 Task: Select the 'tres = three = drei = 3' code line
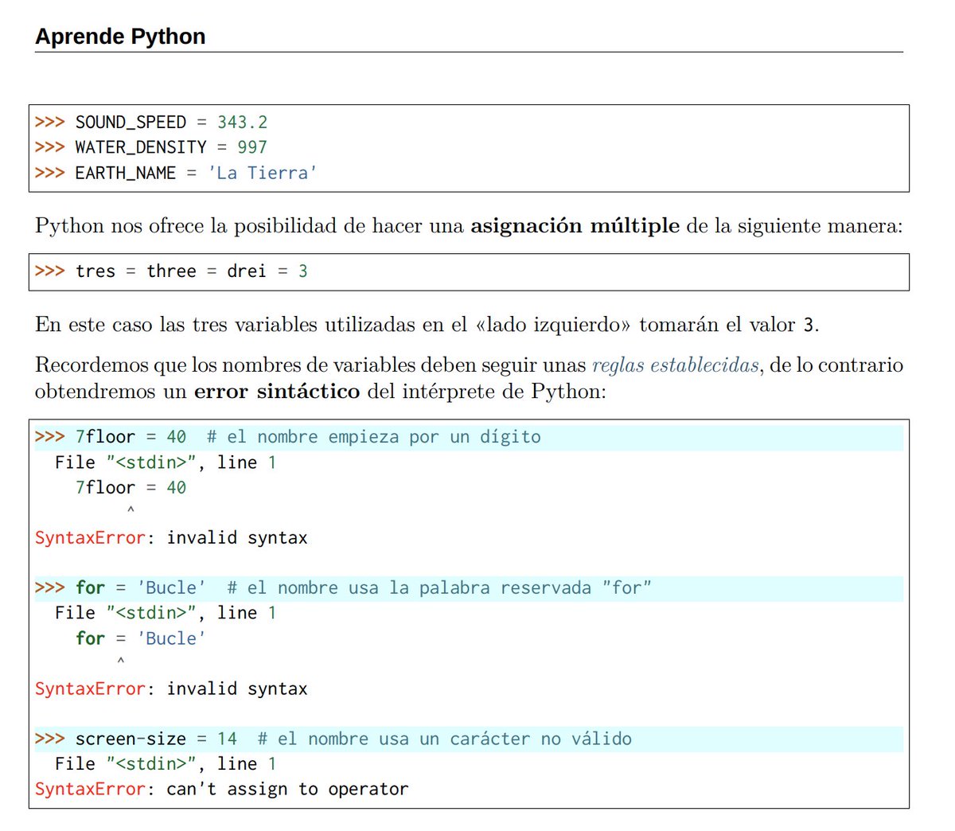171,271
